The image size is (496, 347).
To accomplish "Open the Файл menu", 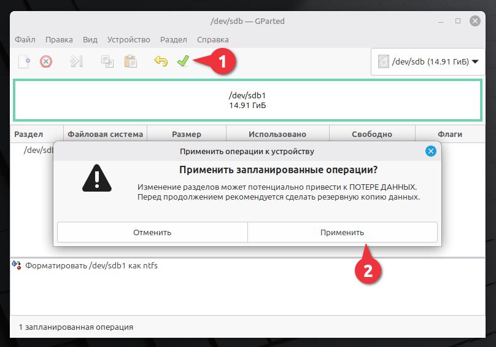I will point(25,39).
